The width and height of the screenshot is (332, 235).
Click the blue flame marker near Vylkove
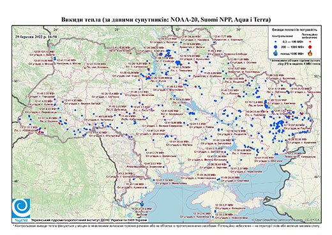[x=142, y=204]
